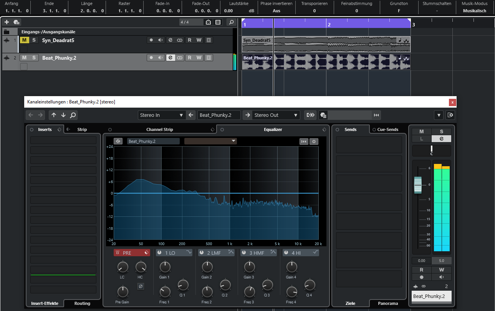Go to next channel with down arrow
Screen dimensions: 495x311
click(x=63, y=115)
